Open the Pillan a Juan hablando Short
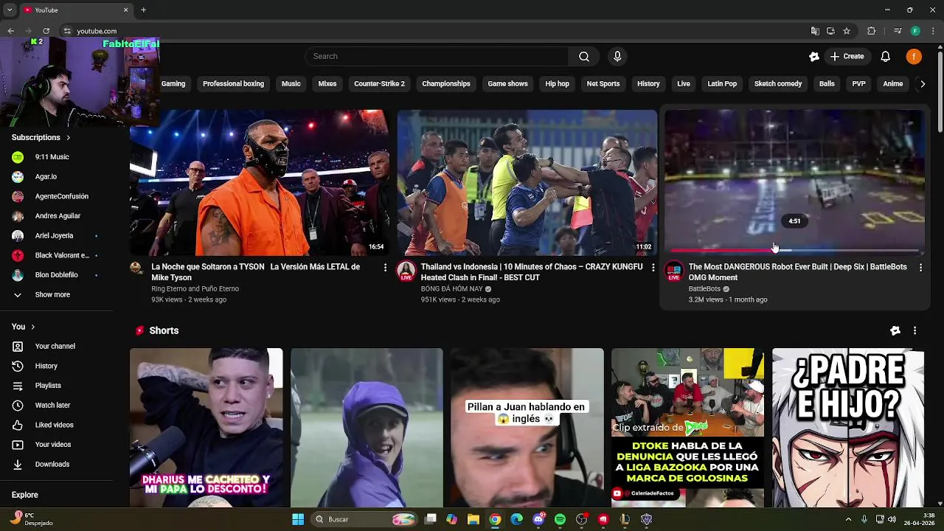Screen dimensions: 944x531 pos(527,428)
